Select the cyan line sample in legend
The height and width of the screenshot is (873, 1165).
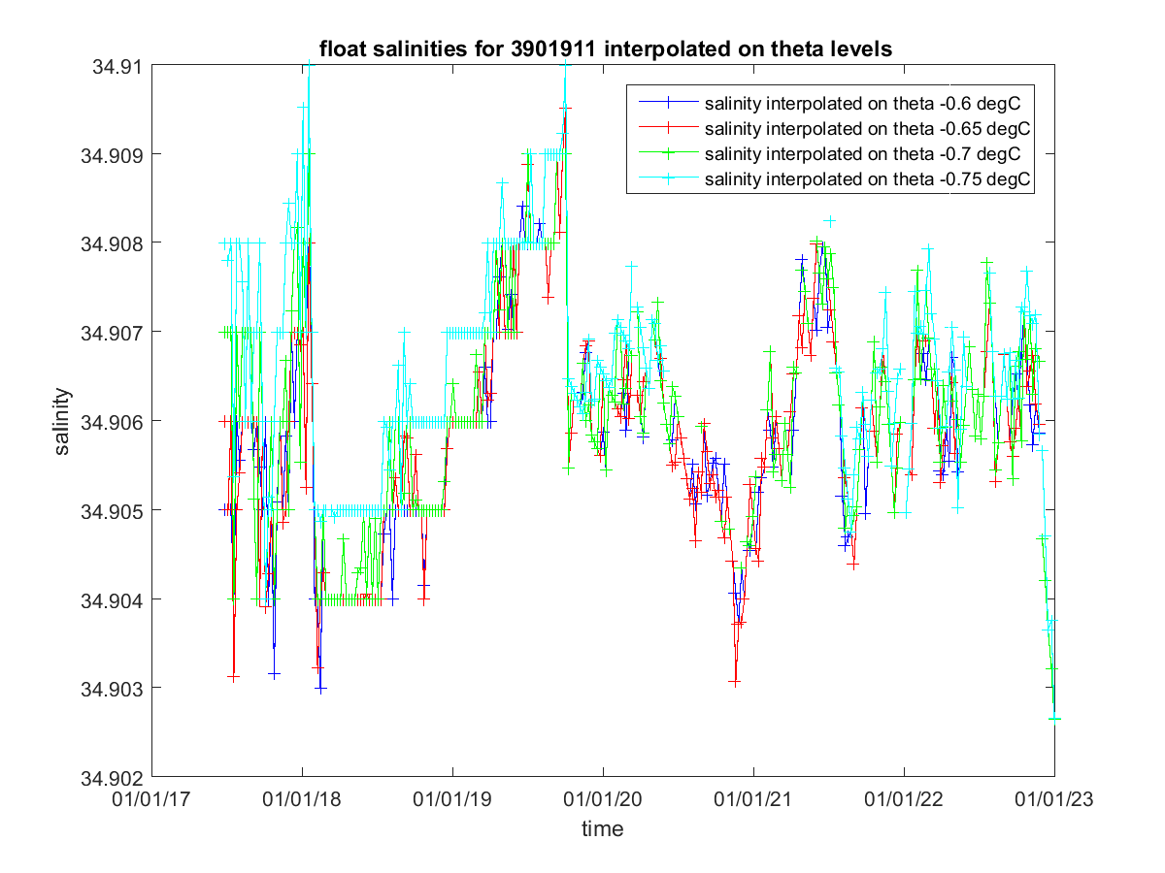coord(667,179)
